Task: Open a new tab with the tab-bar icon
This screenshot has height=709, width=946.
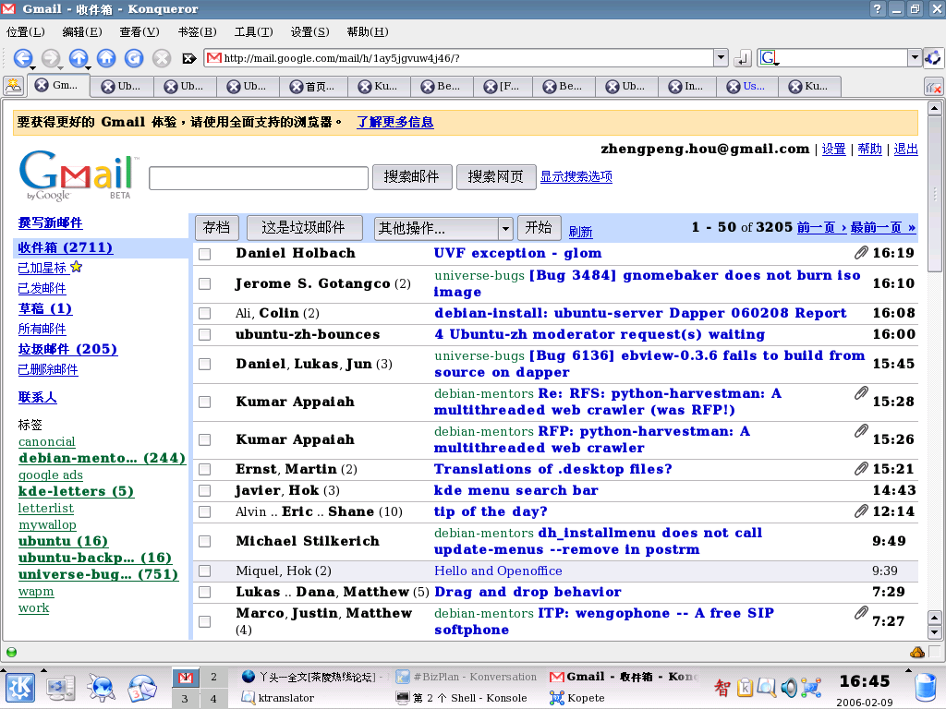Action: 13,86
